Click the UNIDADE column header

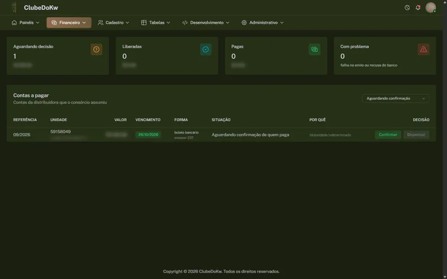(x=59, y=120)
